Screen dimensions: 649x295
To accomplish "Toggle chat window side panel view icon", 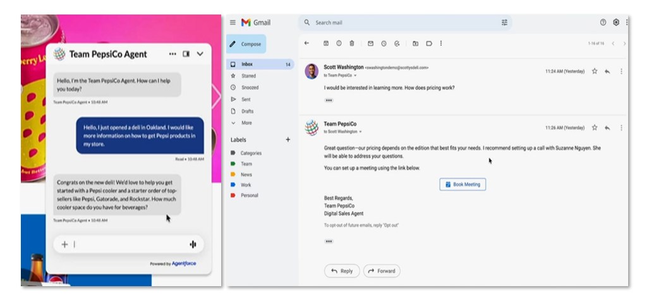I will (186, 54).
